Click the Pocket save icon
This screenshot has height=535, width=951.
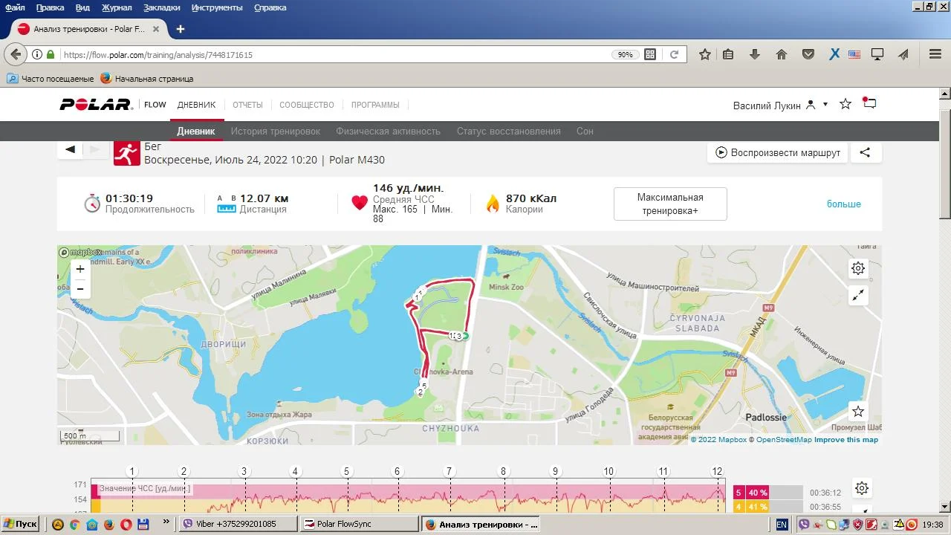click(808, 54)
